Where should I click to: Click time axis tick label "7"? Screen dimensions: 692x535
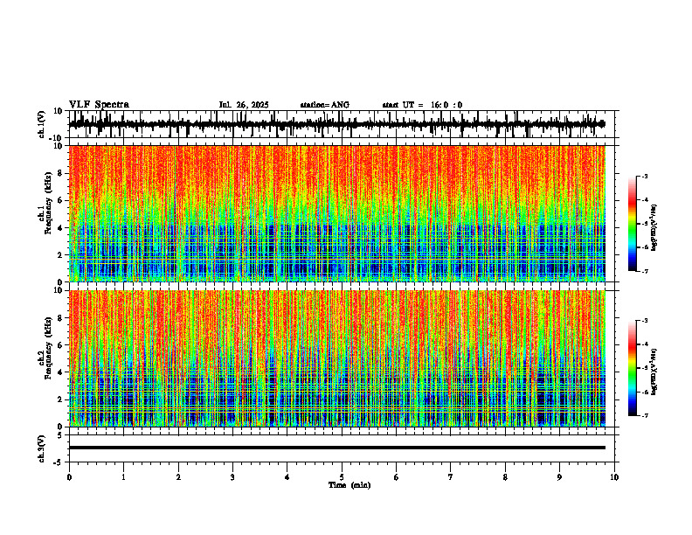451,477
